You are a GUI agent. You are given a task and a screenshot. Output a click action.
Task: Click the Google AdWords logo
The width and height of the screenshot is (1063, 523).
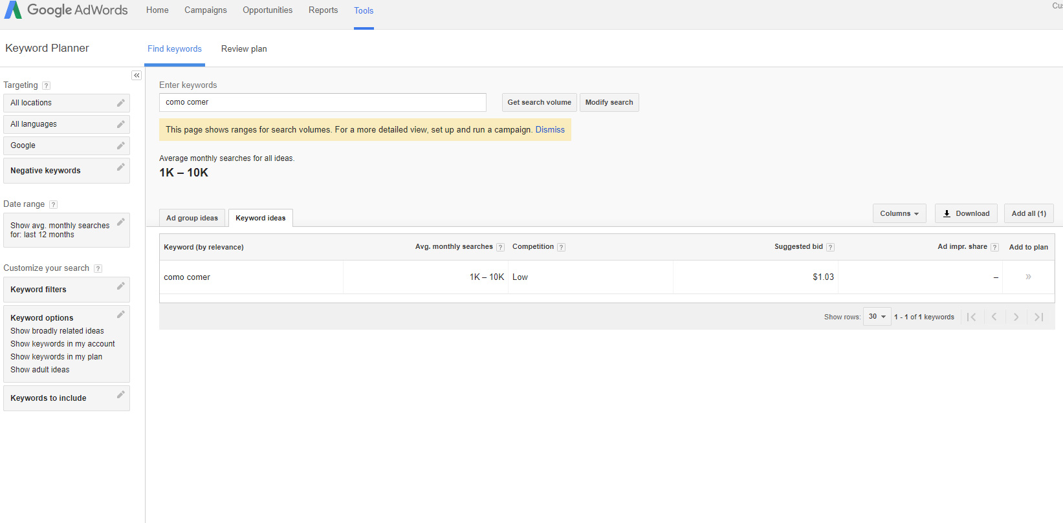66,10
